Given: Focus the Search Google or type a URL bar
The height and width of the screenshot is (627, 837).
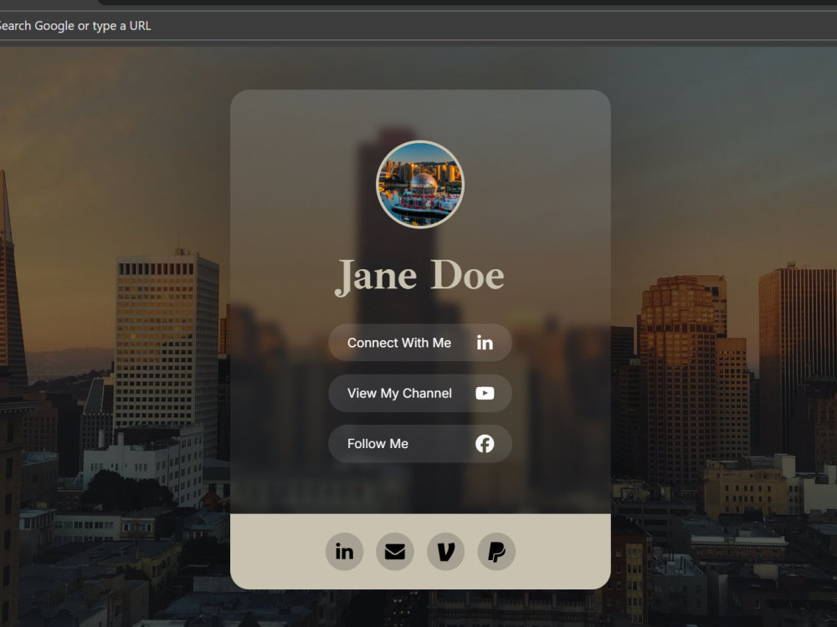Looking at the screenshot, I should pos(418,26).
